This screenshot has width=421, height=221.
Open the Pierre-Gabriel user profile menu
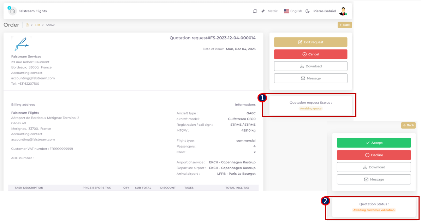click(x=325, y=11)
